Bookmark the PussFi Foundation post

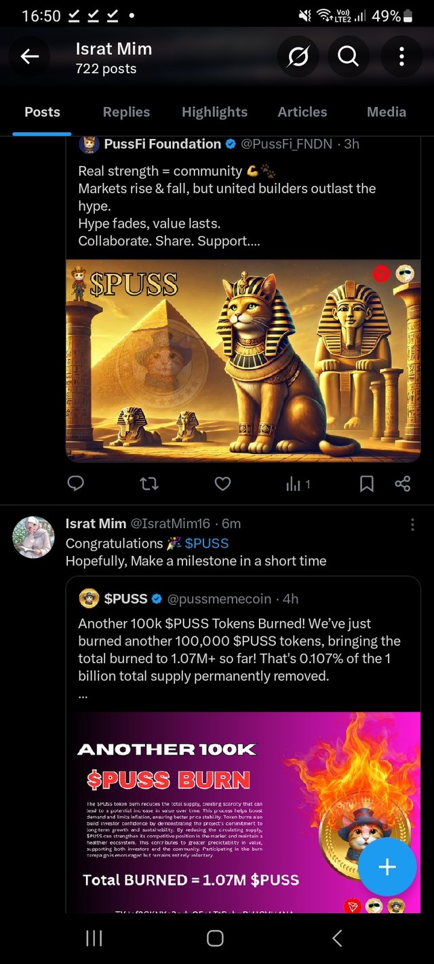[366, 483]
